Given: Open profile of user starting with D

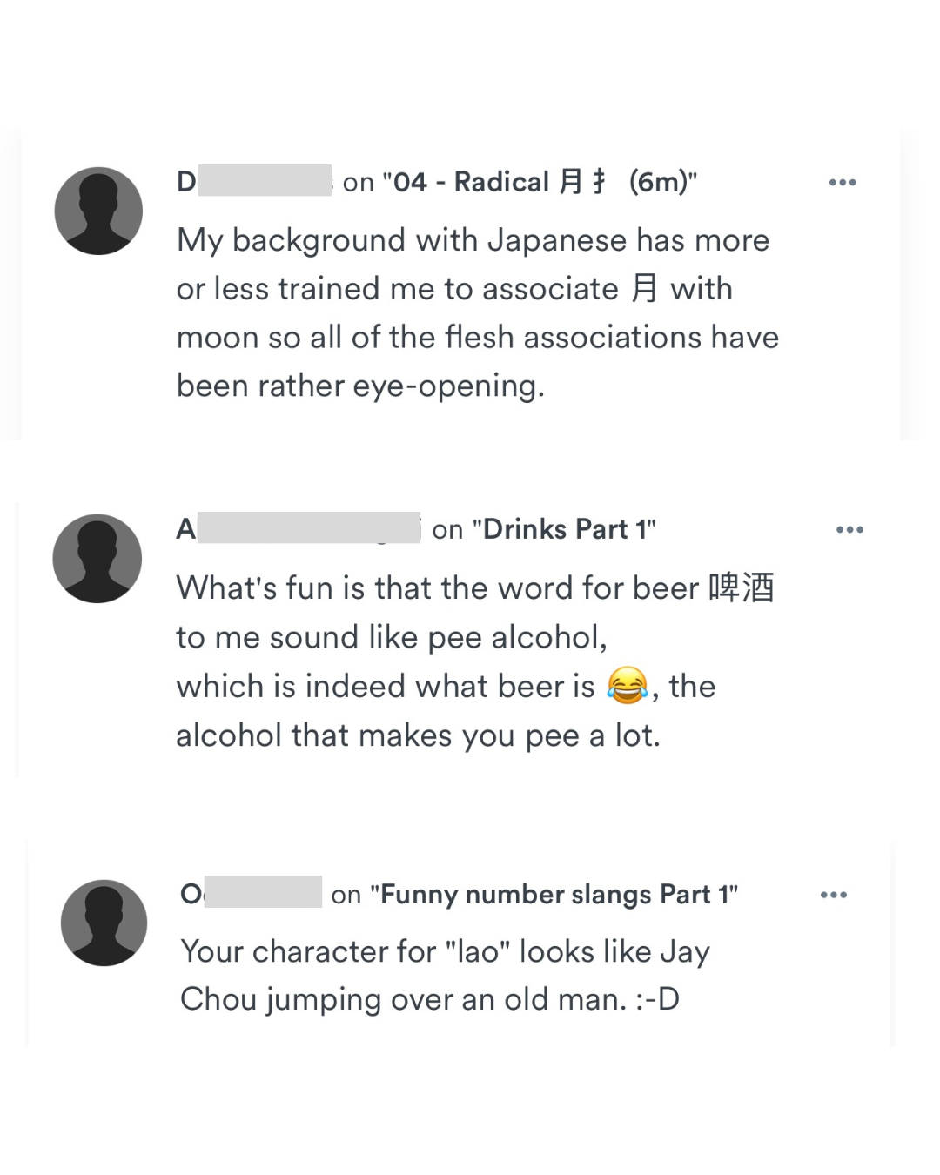Looking at the screenshot, I should pos(254,181).
